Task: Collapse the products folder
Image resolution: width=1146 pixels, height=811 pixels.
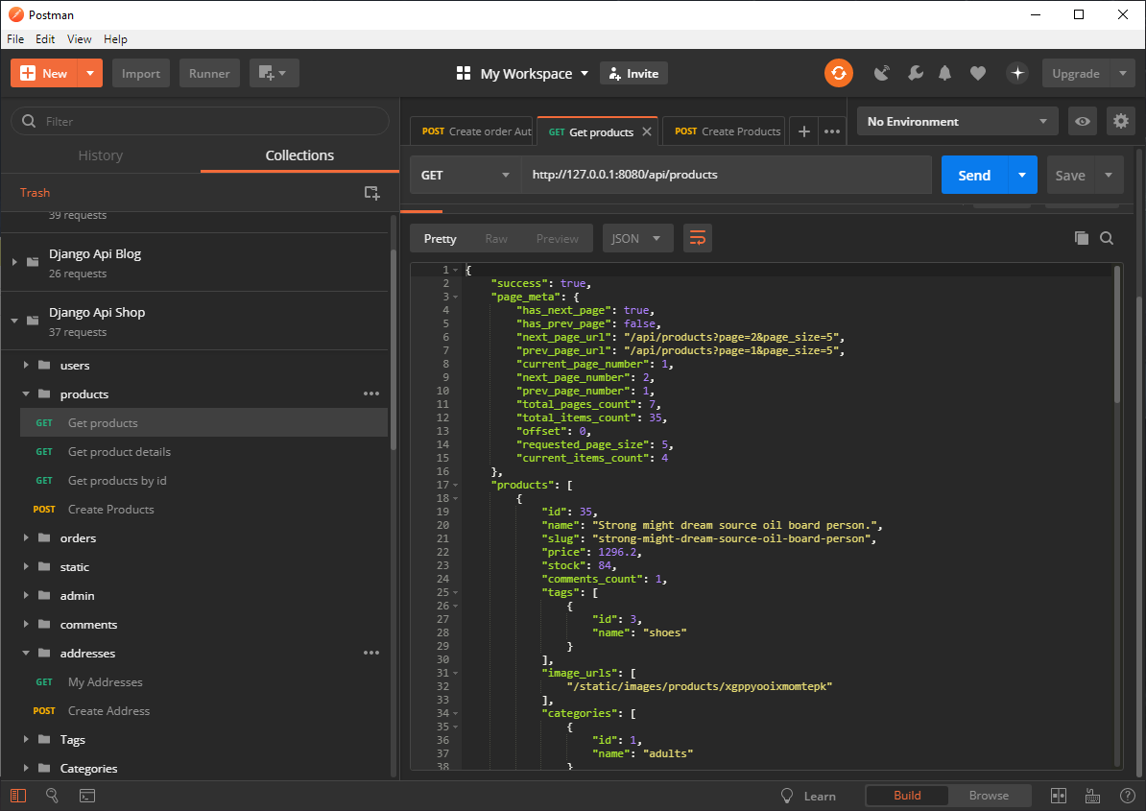Action: [26, 394]
